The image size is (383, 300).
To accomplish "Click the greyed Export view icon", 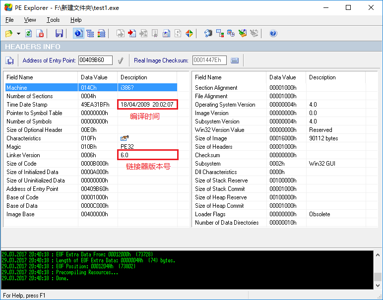I will coord(121,33).
